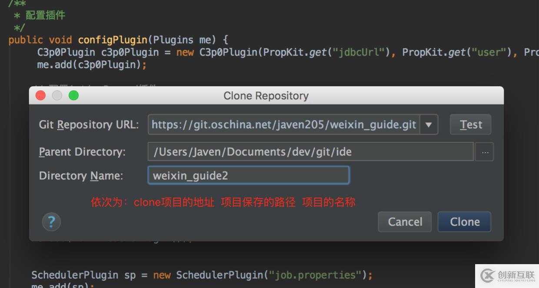This screenshot has width=539, height=288.
Task: Close dialog with red window button
Action: coord(40,95)
